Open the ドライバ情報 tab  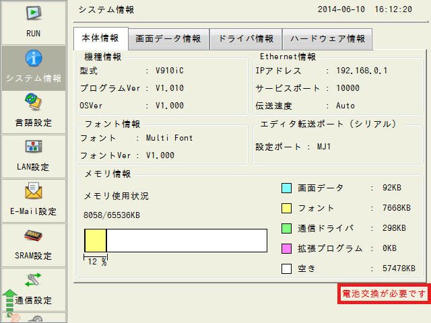coord(246,38)
